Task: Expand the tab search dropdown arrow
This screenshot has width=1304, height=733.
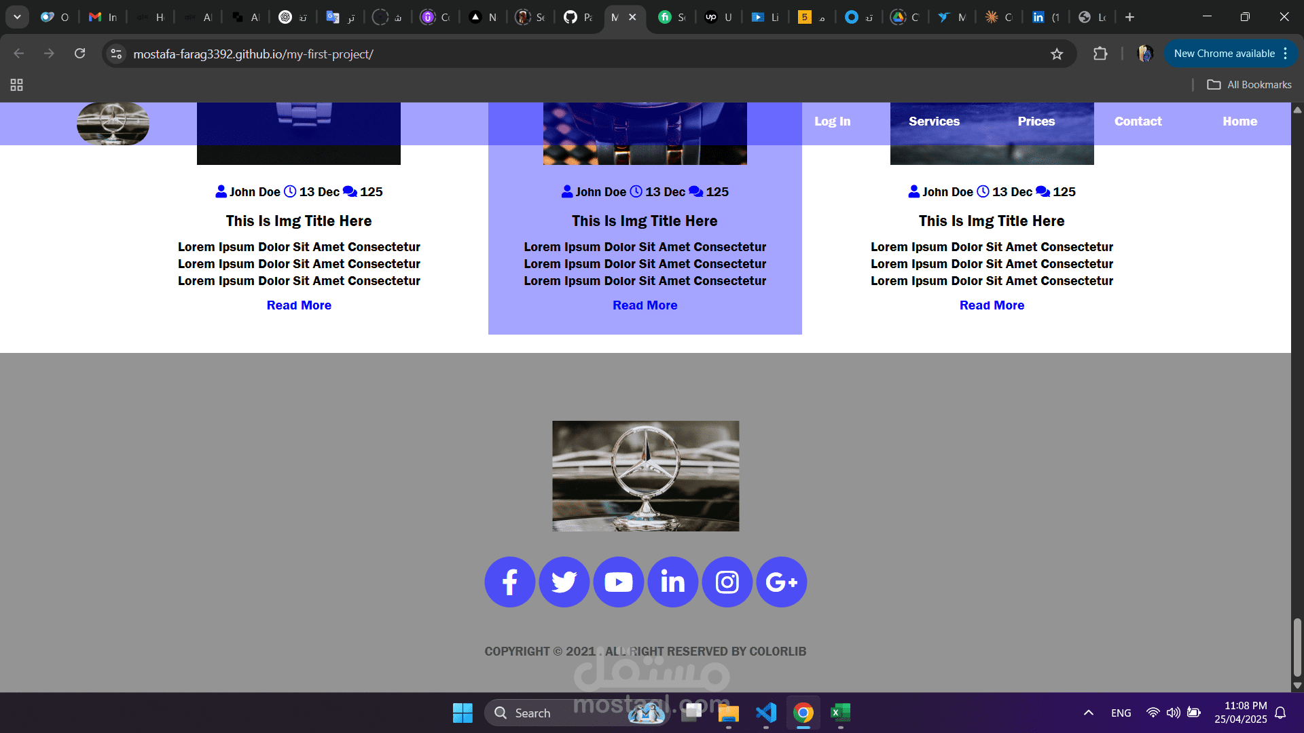Action: [17, 17]
